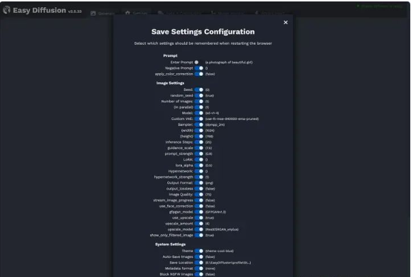Click the Easy Diffusion logo icon
This screenshot has width=411, height=277.
pyautogui.click(x=7, y=10)
